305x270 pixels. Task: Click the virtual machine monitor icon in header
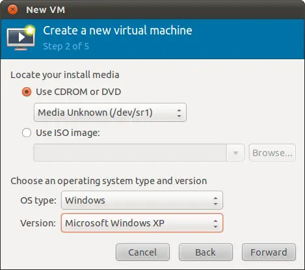21,38
